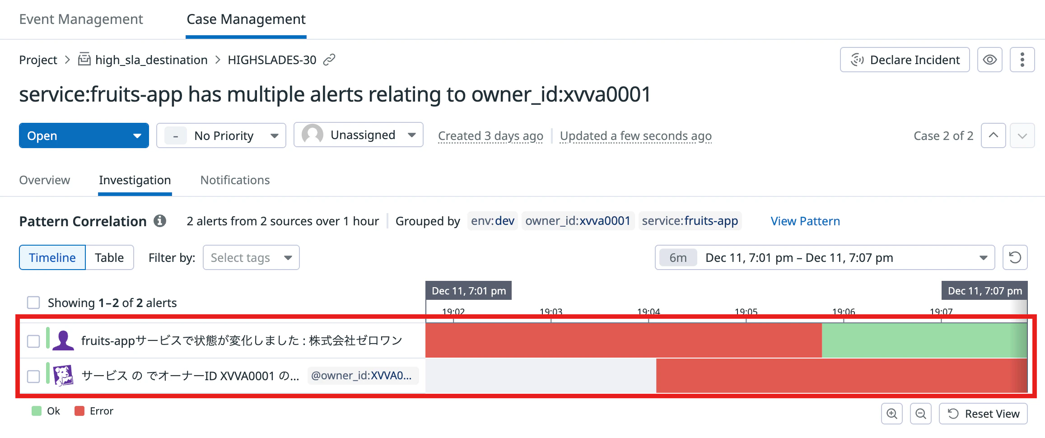The height and width of the screenshot is (438, 1045).
Task: Copy case link icon beside HIGHSLADES-30
Action: point(329,60)
